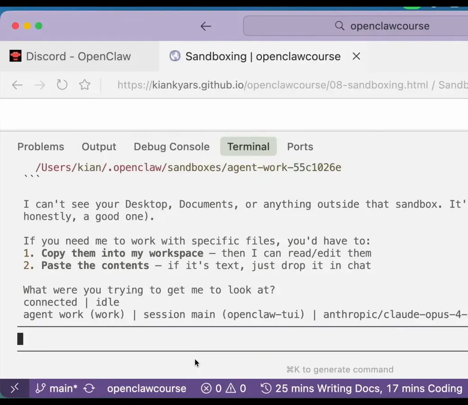Viewport: 468px width, 405px height.
Task: Click the sync changes icon
Action: (89, 388)
